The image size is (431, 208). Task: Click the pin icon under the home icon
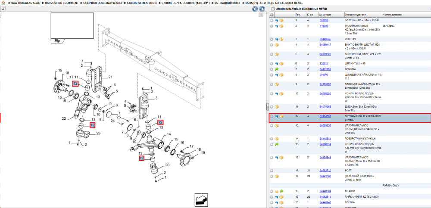(x=3, y=9)
